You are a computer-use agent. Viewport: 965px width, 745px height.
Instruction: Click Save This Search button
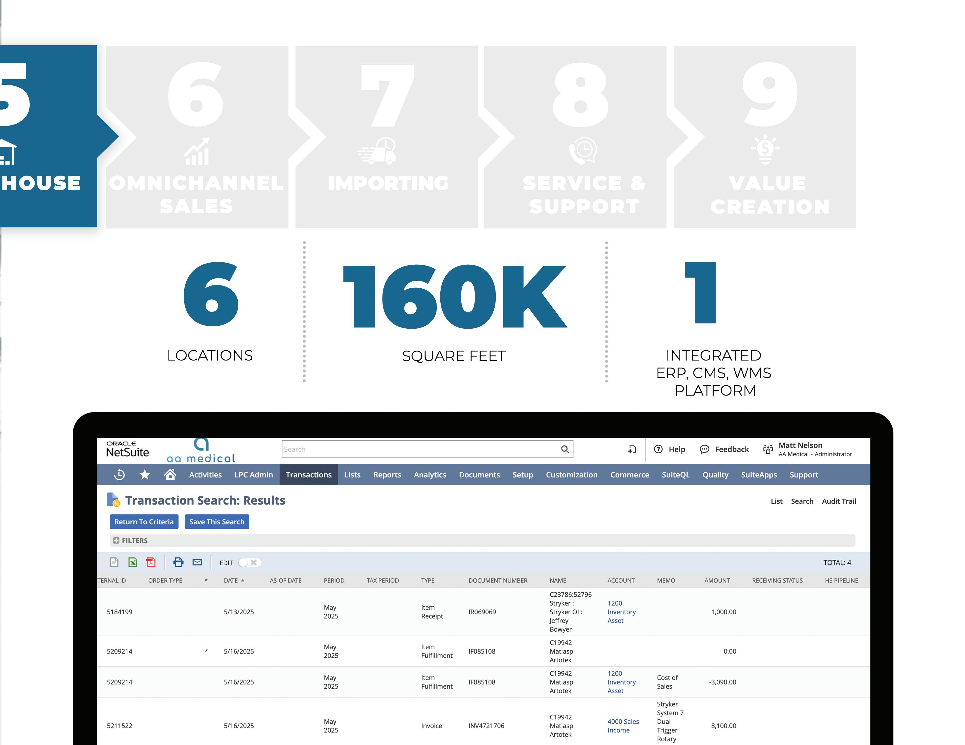[x=217, y=522]
